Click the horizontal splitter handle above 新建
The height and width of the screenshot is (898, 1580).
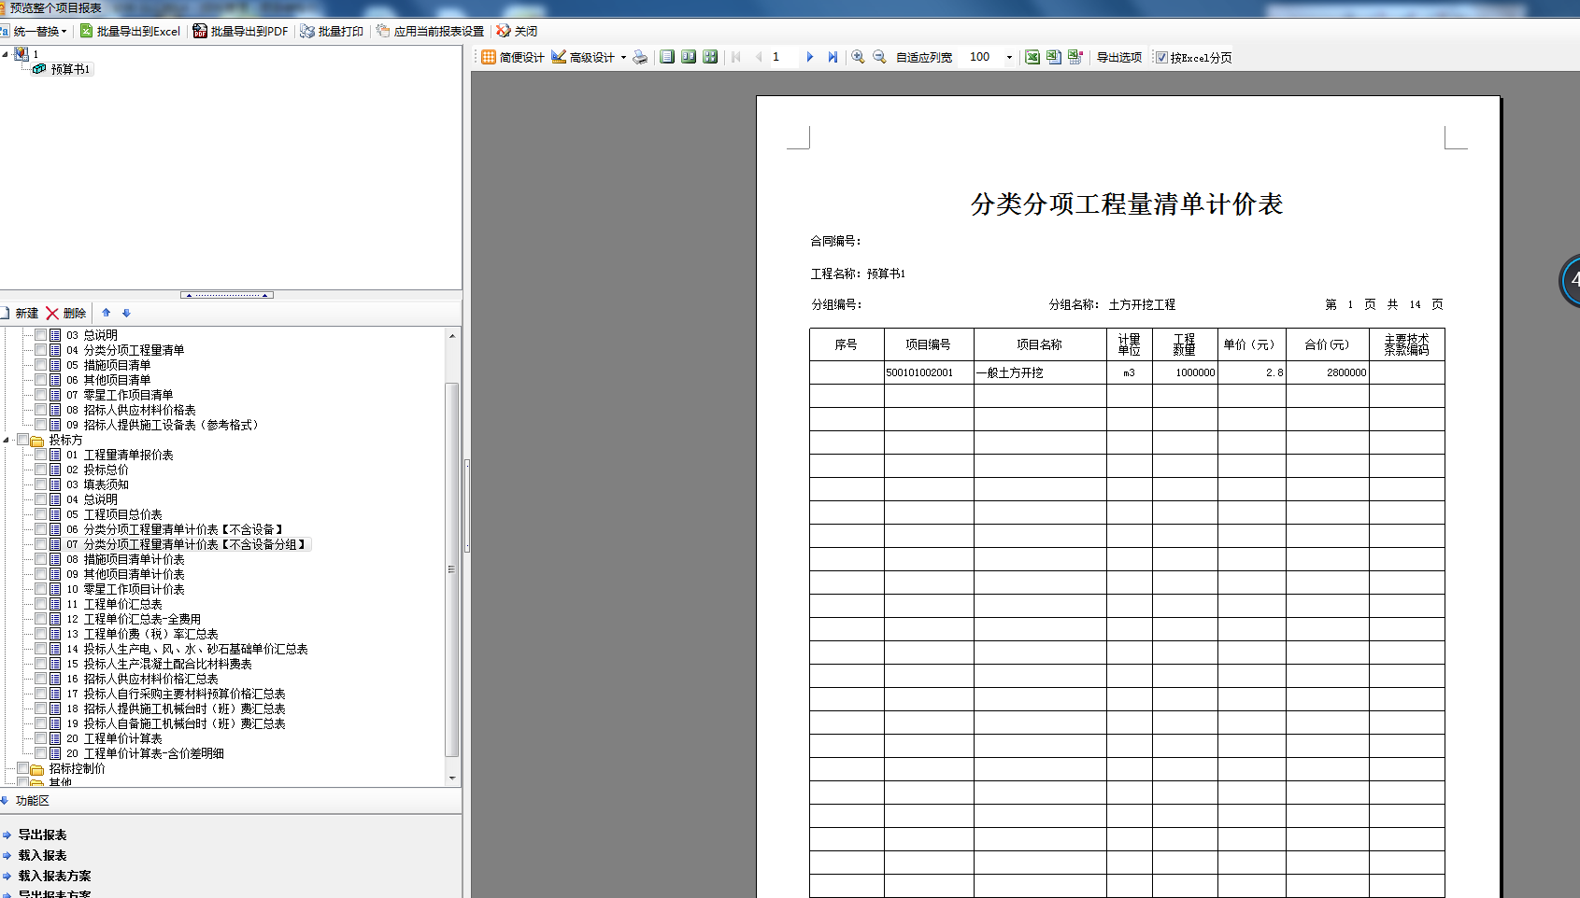click(227, 295)
